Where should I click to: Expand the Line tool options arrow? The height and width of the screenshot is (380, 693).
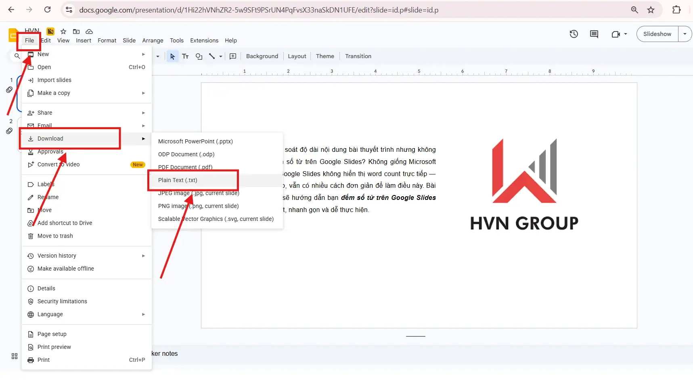coord(220,56)
